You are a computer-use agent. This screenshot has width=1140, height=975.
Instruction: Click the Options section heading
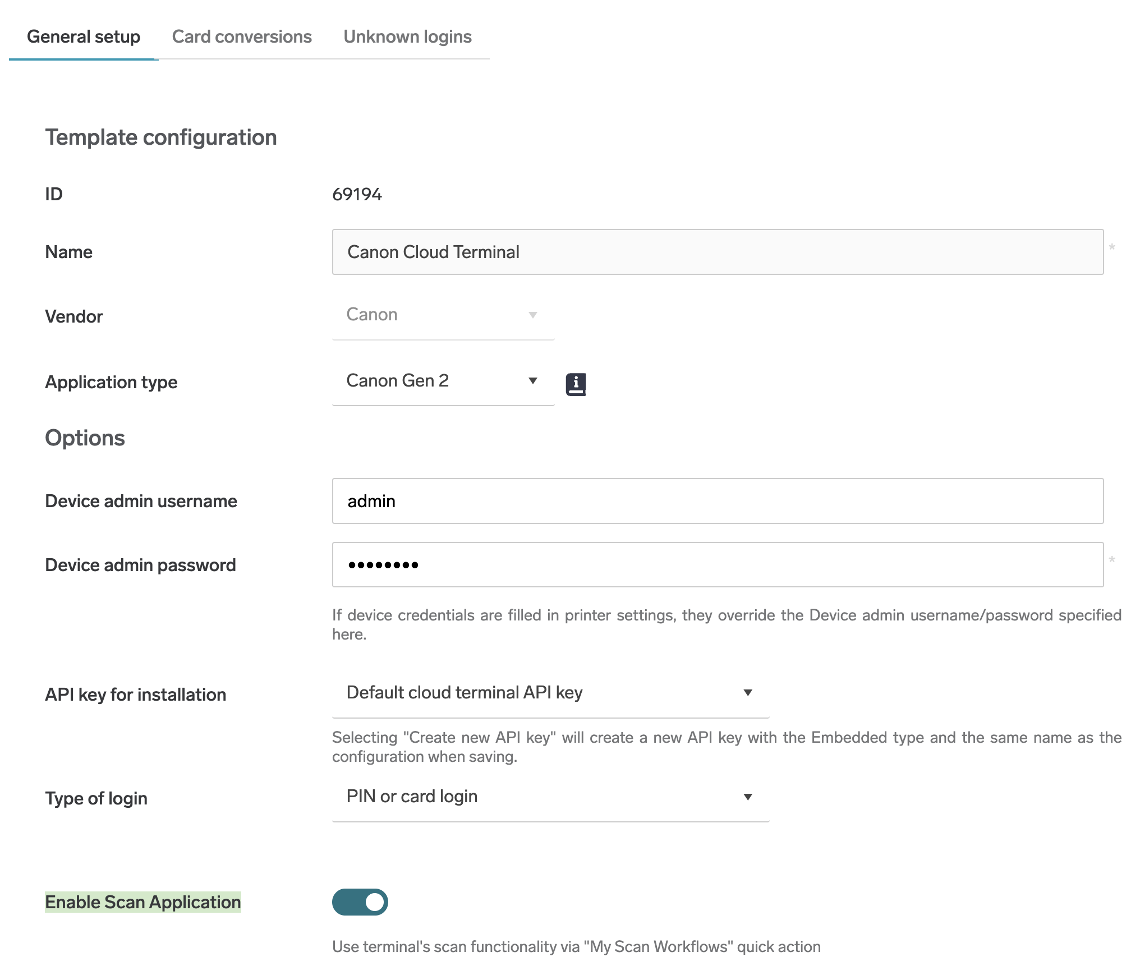pos(85,438)
